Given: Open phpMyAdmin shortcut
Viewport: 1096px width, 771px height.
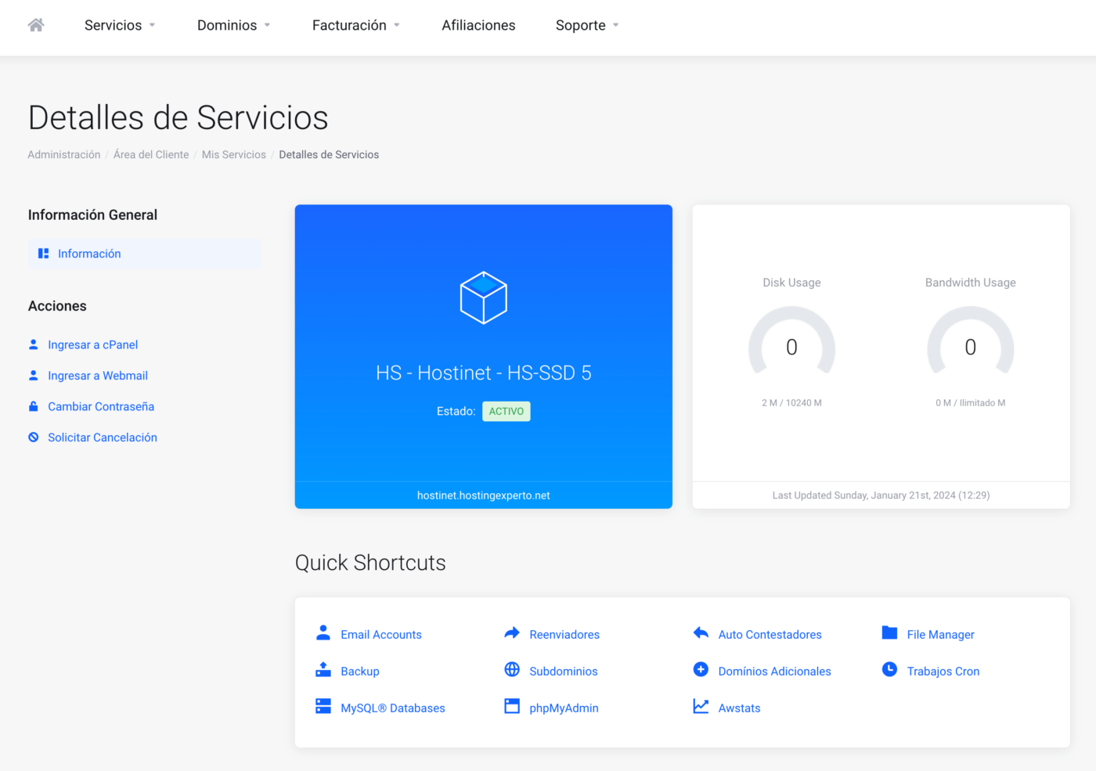Looking at the screenshot, I should [564, 708].
